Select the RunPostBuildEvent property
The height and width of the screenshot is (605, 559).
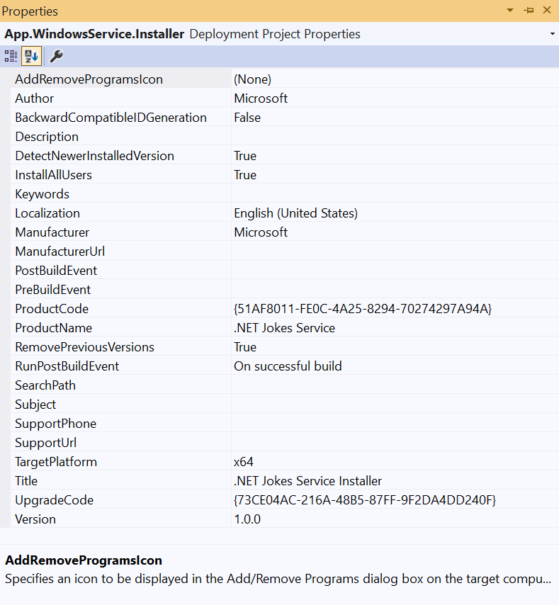67,366
